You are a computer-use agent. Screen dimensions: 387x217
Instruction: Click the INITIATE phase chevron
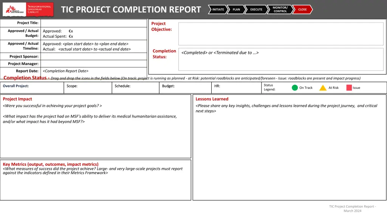[218, 9]
